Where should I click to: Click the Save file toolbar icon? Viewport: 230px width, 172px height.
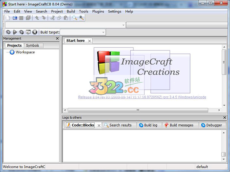21,18
